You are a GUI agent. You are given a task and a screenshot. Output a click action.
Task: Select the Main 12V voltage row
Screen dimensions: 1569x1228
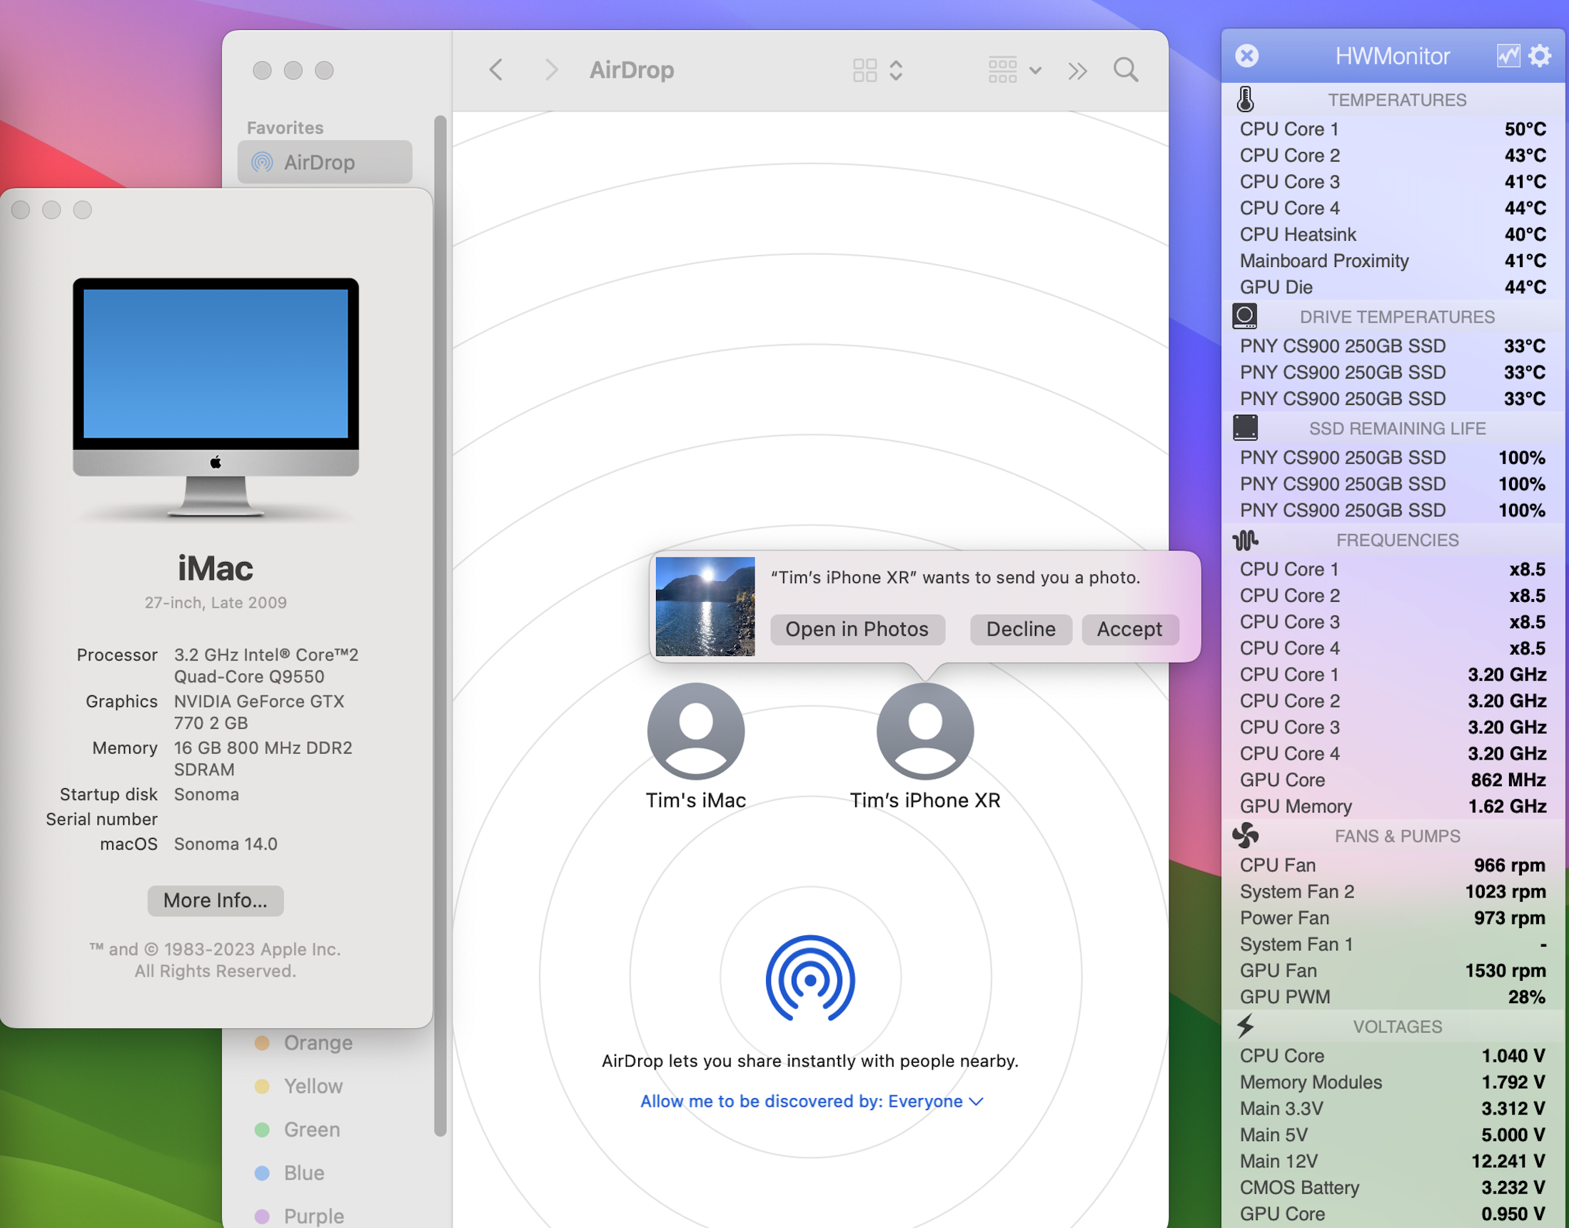[1393, 1161]
